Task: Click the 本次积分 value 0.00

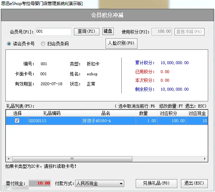Action: [165, 80]
